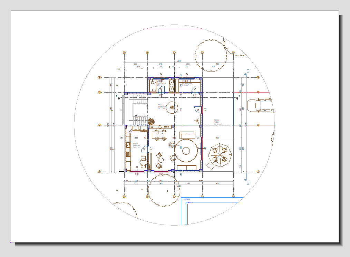Image resolution: width=350 pixels, height=257 pixels.
Task: Click the kitchen hob on the counter
Action: tap(128, 154)
